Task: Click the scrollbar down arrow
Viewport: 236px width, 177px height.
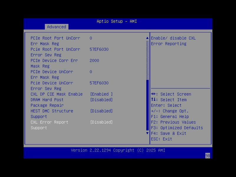Action: click(x=147, y=133)
